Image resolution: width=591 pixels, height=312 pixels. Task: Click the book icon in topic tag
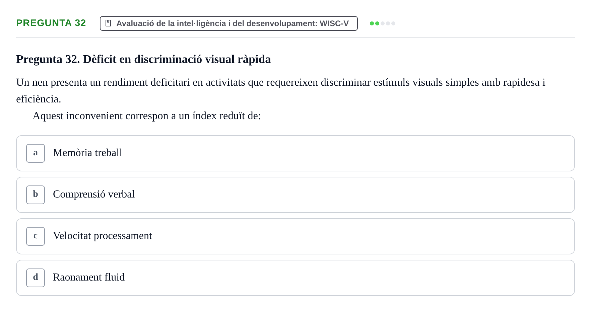pos(108,23)
